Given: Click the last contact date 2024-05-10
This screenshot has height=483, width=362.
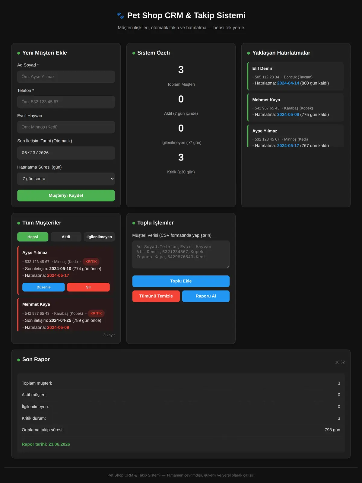Looking at the screenshot, I should [x=60, y=269].
